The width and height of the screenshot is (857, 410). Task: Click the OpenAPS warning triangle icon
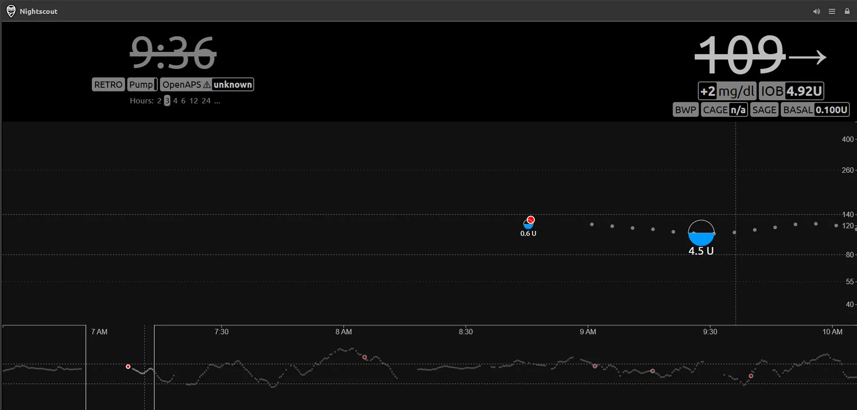(207, 85)
